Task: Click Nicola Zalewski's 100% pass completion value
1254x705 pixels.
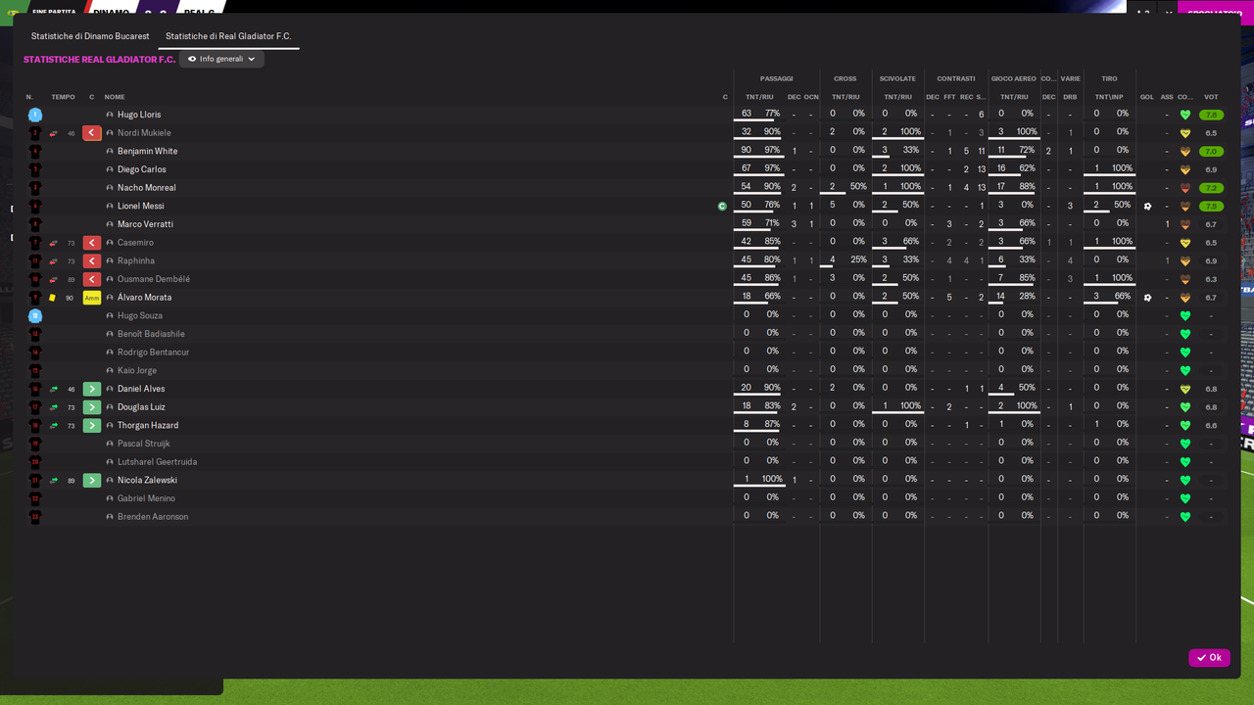Action: click(772, 480)
